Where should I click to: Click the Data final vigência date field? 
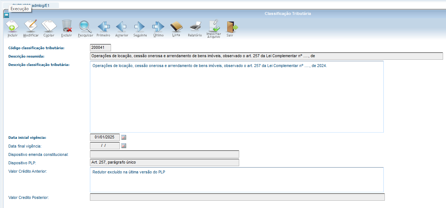(x=105, y=146)
